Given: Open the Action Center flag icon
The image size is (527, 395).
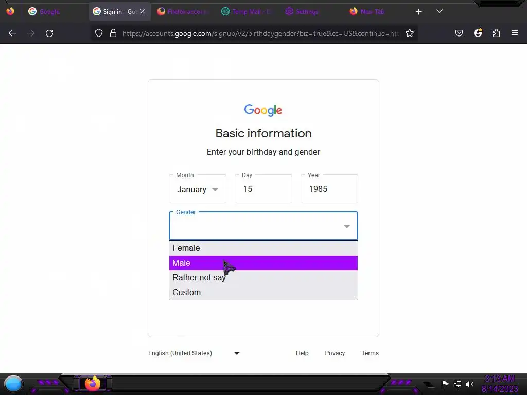Looking at the screenshot, I should point(445,384).
